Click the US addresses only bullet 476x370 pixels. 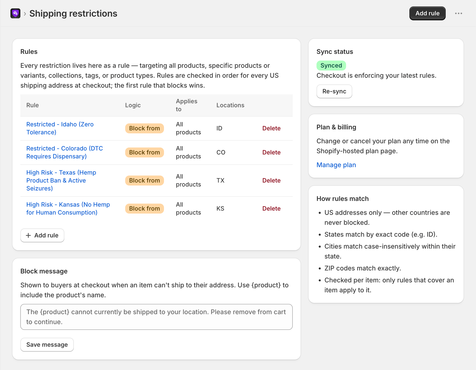pyautogui.click(x=387, y=217)
